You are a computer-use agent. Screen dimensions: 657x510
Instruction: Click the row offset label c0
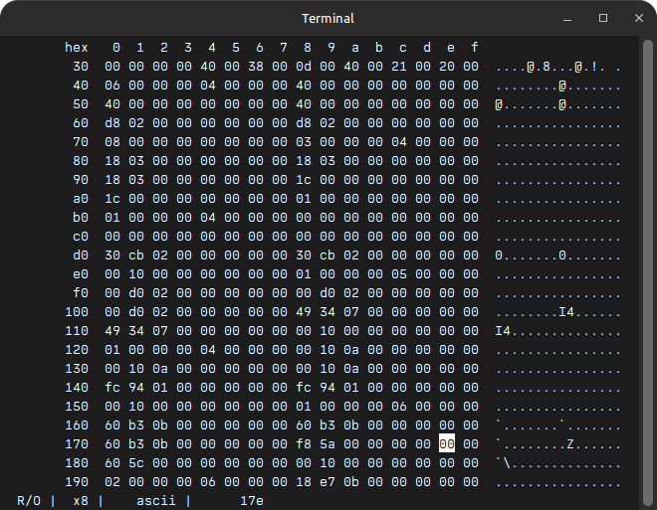[81, 236]
